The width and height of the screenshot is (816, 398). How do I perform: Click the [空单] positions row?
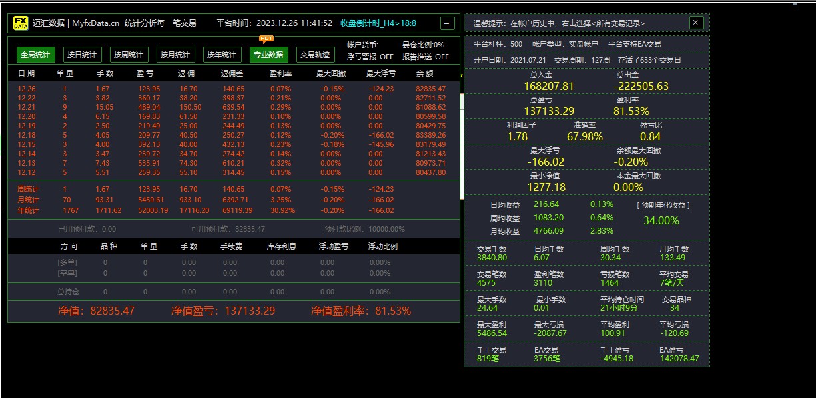[233, 273]
